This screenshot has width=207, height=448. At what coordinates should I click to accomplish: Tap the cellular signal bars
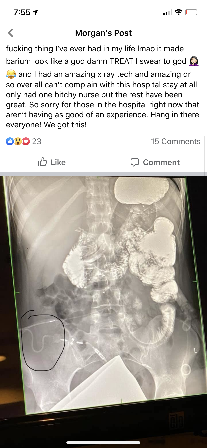click(168, 12)
